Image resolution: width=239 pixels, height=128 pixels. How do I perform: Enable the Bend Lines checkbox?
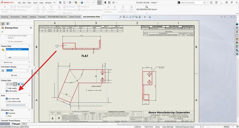coord(2,62)
